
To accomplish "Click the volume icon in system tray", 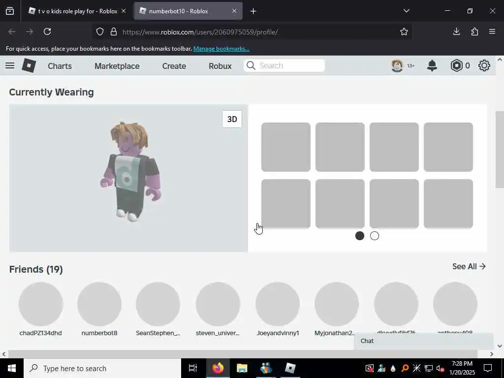I will click(440, 368).
